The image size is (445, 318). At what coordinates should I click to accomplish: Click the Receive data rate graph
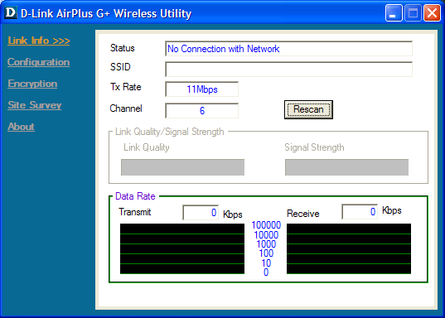click(349, 248)
